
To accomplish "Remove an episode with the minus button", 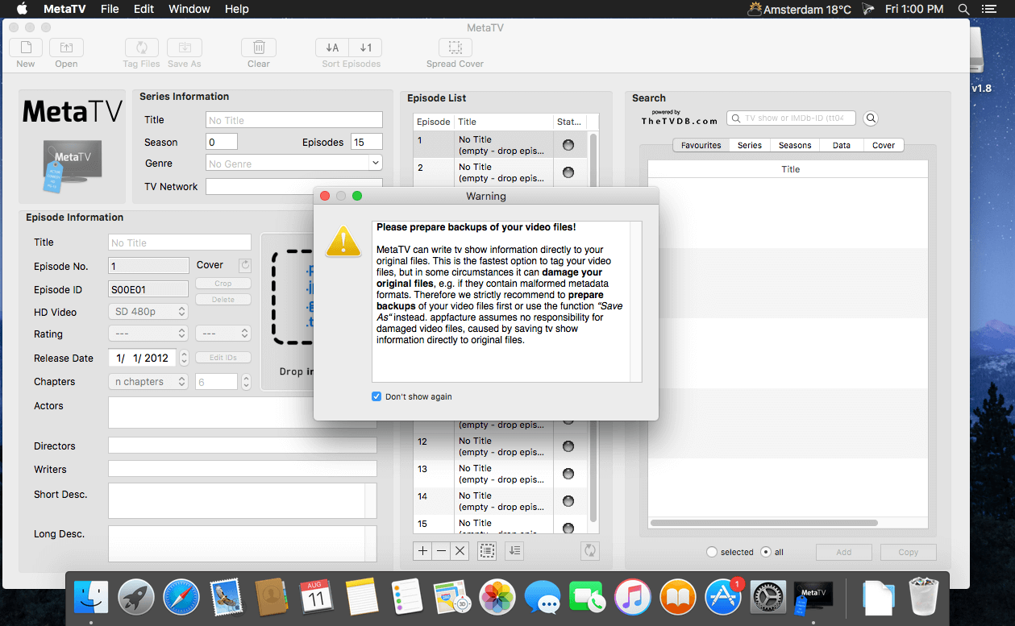I will coord(442,551).
